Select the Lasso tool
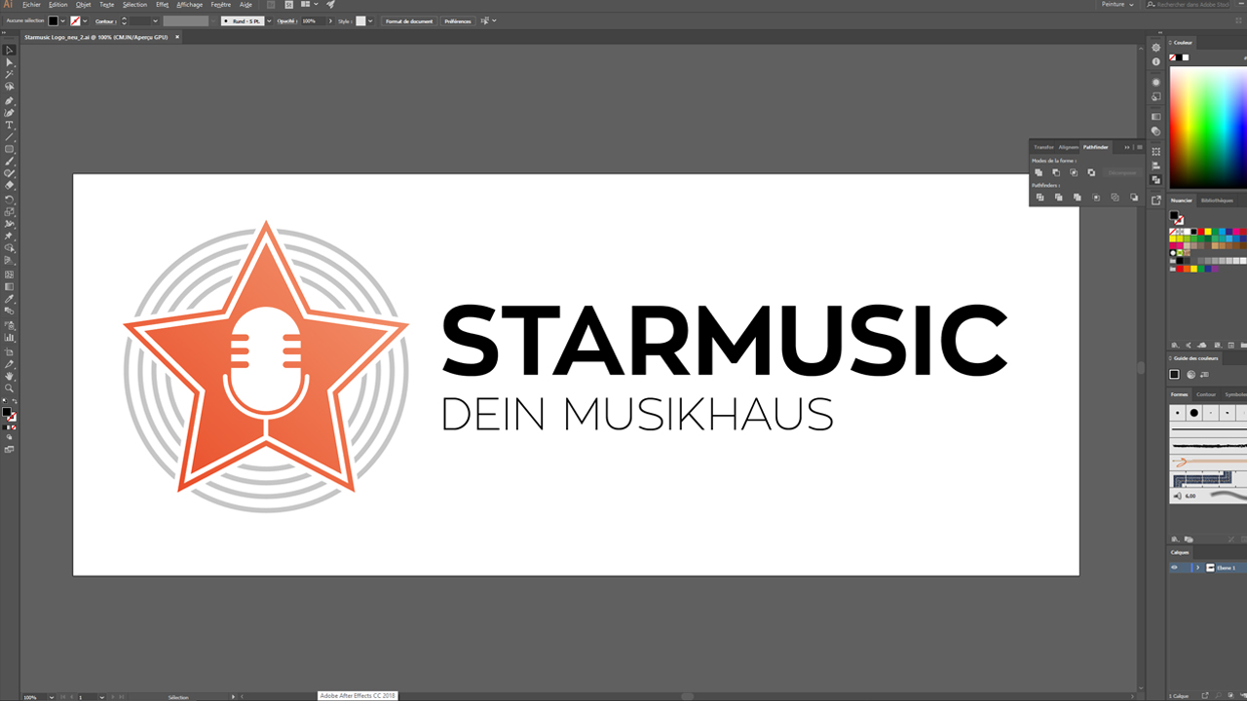1247x701 pixels. pos(10,87)
